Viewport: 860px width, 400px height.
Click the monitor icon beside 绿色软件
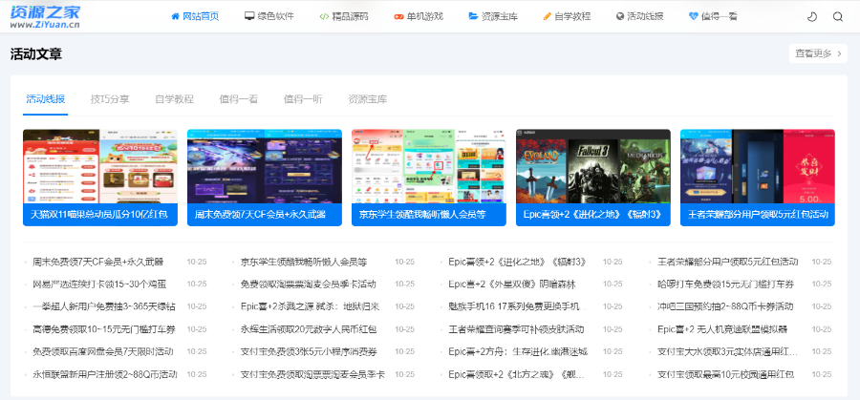coord(249,16)
